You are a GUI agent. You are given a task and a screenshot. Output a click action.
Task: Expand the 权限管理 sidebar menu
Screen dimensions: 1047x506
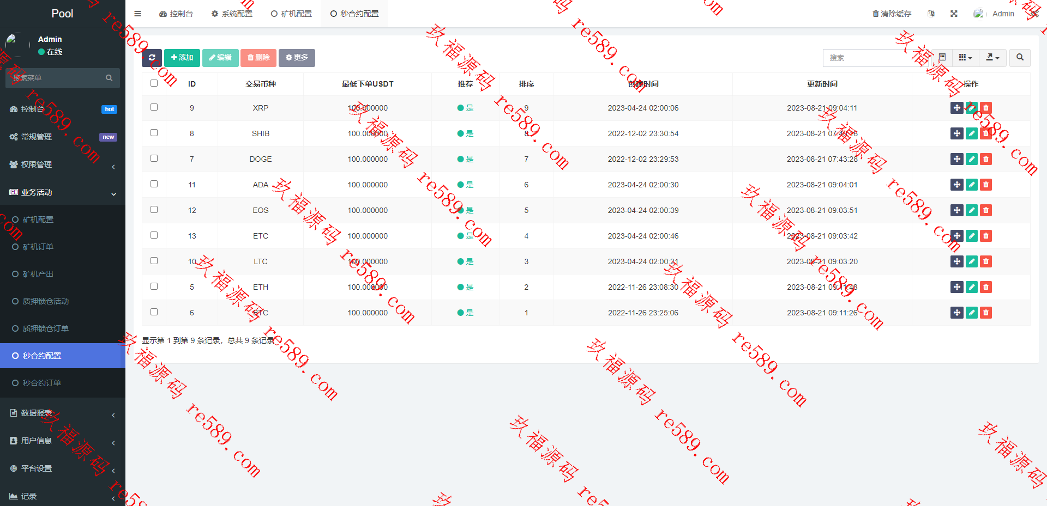point(63,164)
